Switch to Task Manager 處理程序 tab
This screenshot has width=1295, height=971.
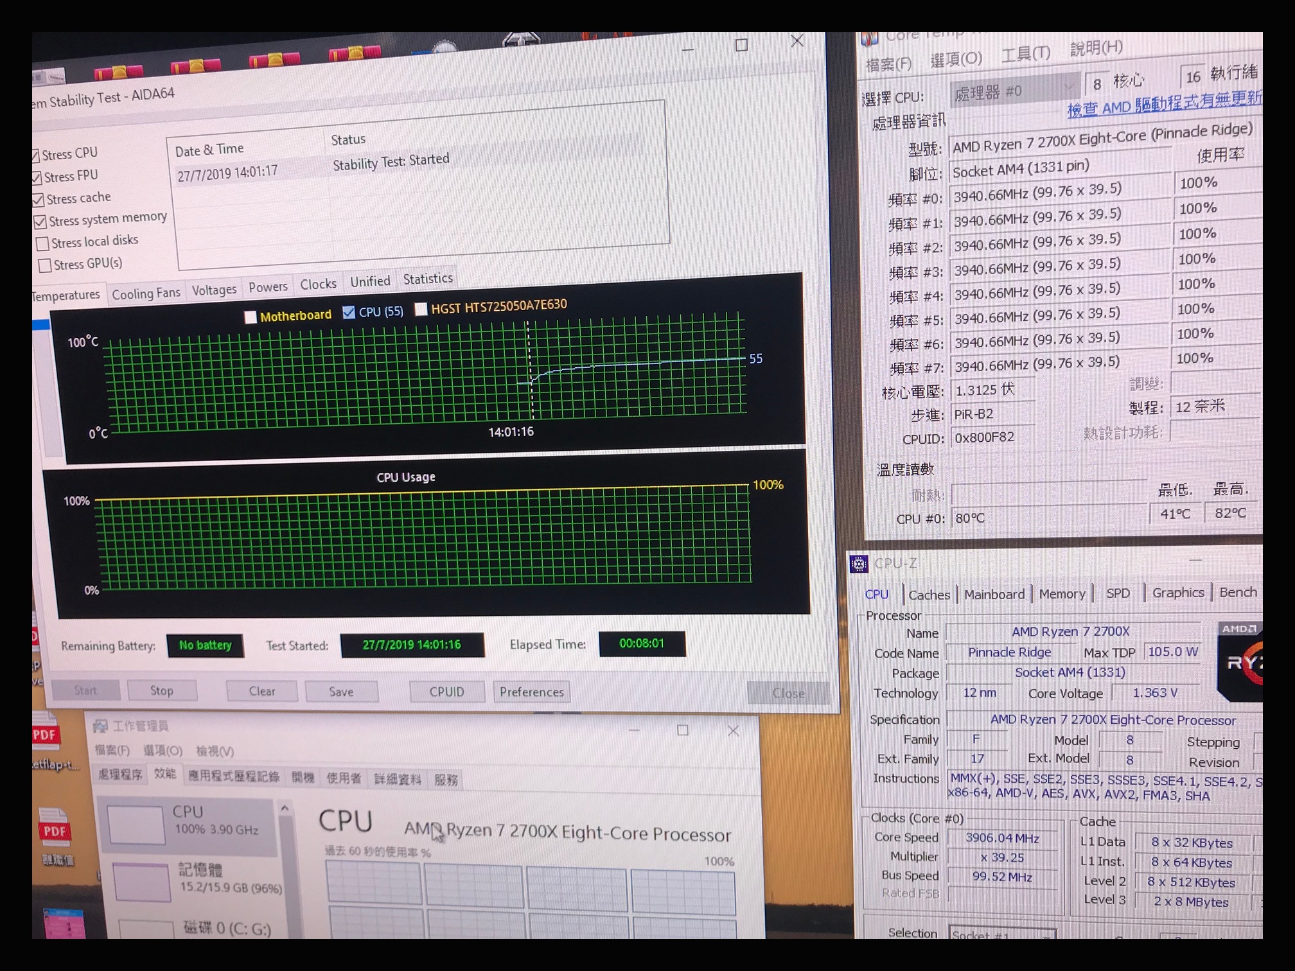pos(119,774)
